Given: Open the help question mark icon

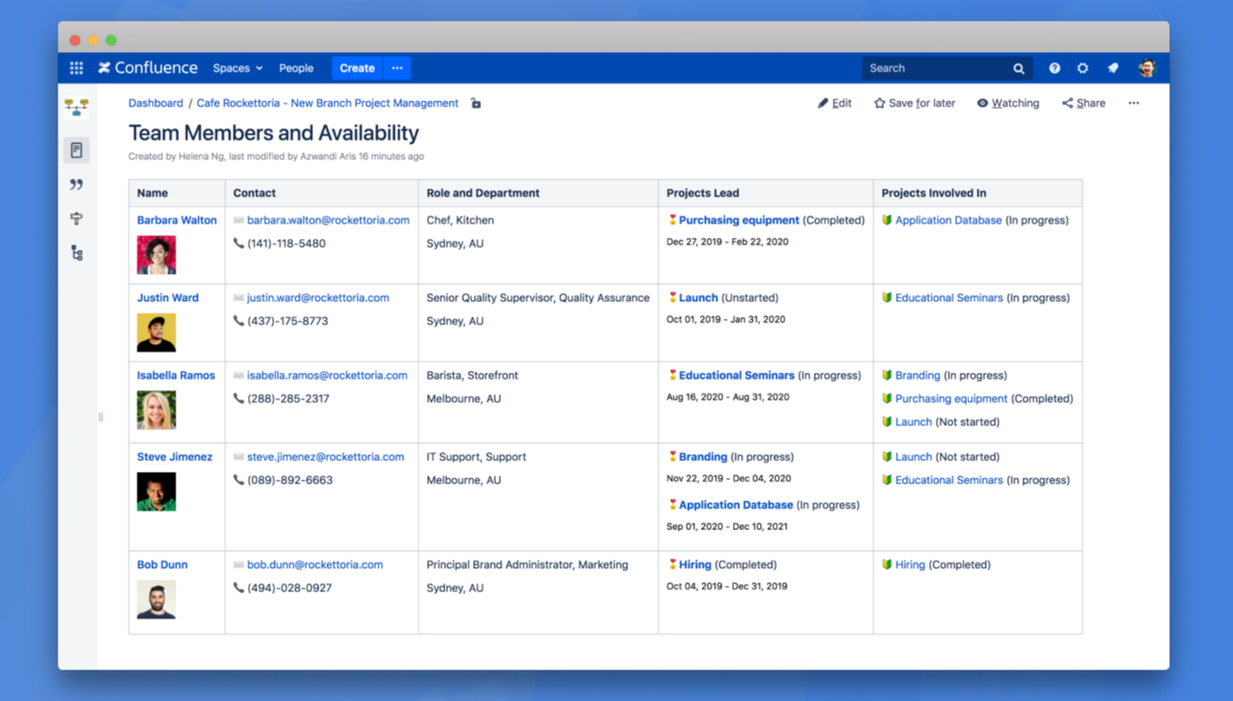Looking at the screenshot, I should (x=1054, y=68).
